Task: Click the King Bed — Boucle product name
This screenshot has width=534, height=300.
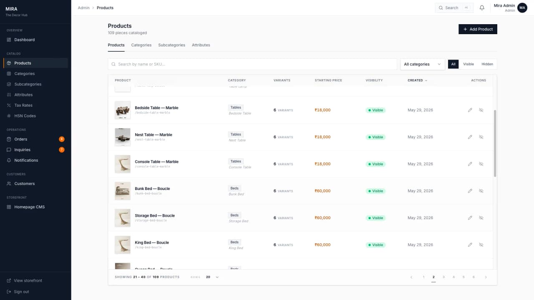Action: point(152,242)
